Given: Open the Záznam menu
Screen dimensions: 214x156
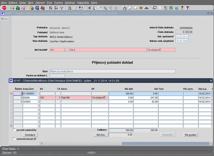Looking at the screenshot, I should coord(40,3).
